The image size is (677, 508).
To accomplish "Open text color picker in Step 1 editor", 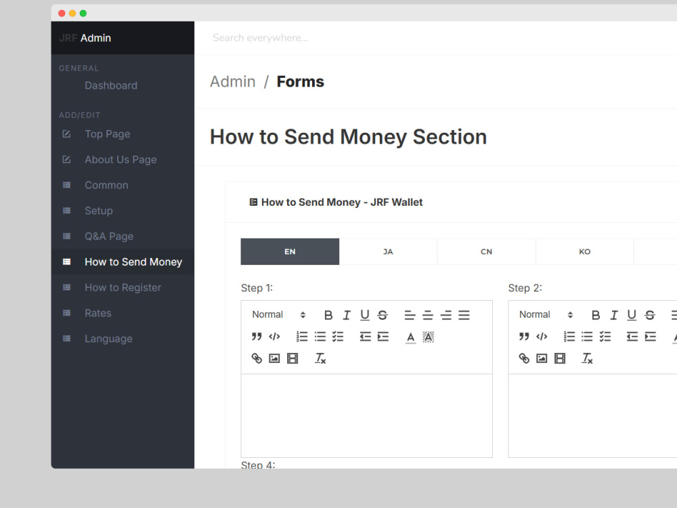I will [x=411, y=337].
